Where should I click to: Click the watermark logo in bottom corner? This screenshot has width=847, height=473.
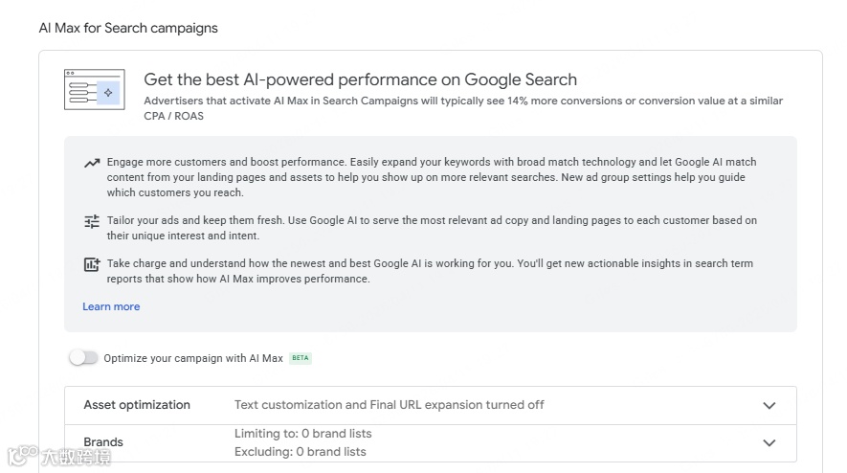click(x=57, y=457)
